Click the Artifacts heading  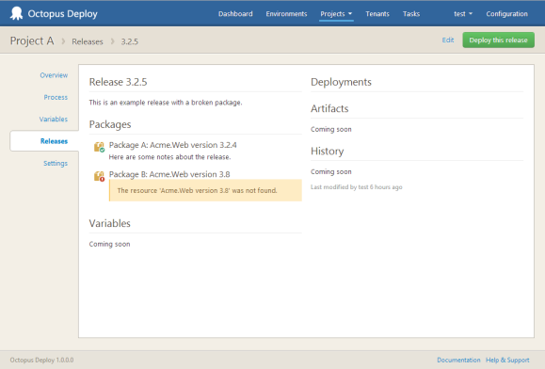(329, 108)
